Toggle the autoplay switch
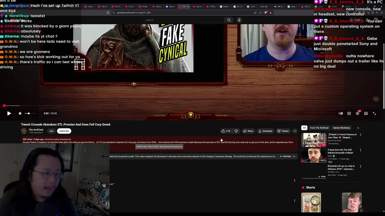Screen dimensions: 385x216 (x=341, y=113)
